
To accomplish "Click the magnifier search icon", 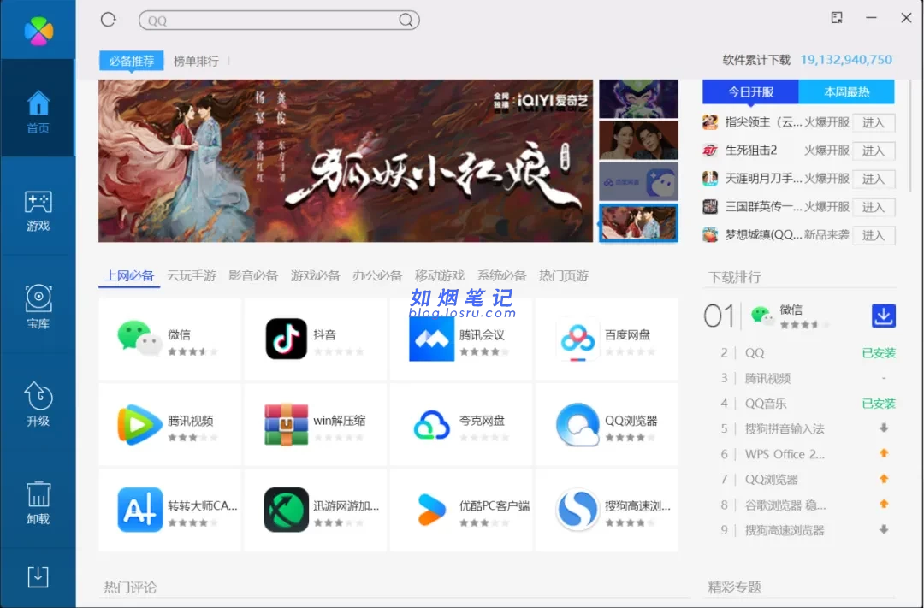I will click(406, 21).
